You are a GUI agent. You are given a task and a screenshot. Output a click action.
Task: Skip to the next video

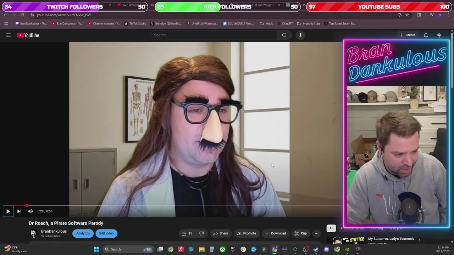pyautogui.click(x=19, y=211)
